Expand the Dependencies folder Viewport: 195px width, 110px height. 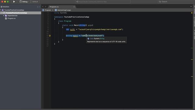pyautogui.click(x=4, y=16)
